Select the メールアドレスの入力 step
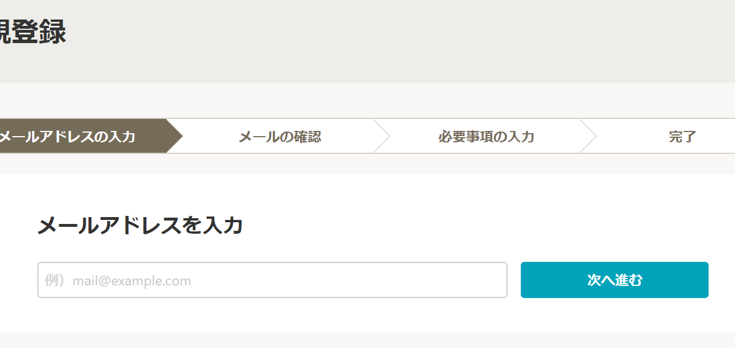Viewport: 735px width, 348px height. click(x=68, y=137)
